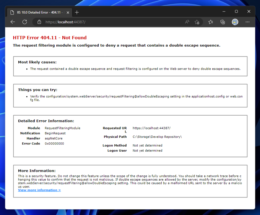Screen dimensions: 260x215
Task: Open a new tab with the plus button
Action: click(77, 13)
